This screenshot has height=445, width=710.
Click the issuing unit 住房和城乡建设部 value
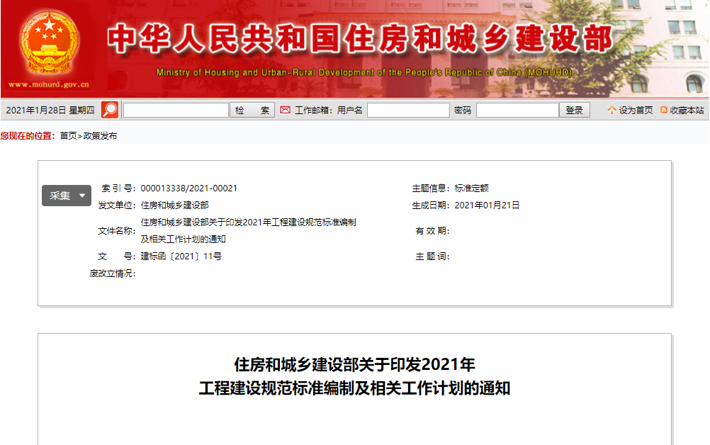(175, 205)
